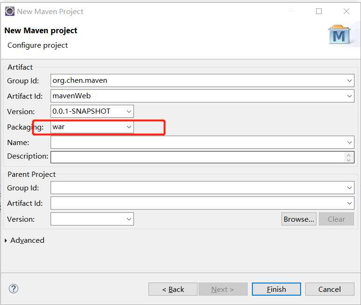Click the Packaging: label text
The height and width of the screenshot is (305, 361).
pos(25,127)
